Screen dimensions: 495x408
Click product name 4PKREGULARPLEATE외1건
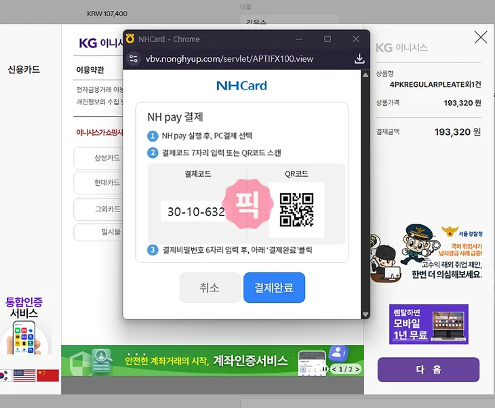coord(435,84)
